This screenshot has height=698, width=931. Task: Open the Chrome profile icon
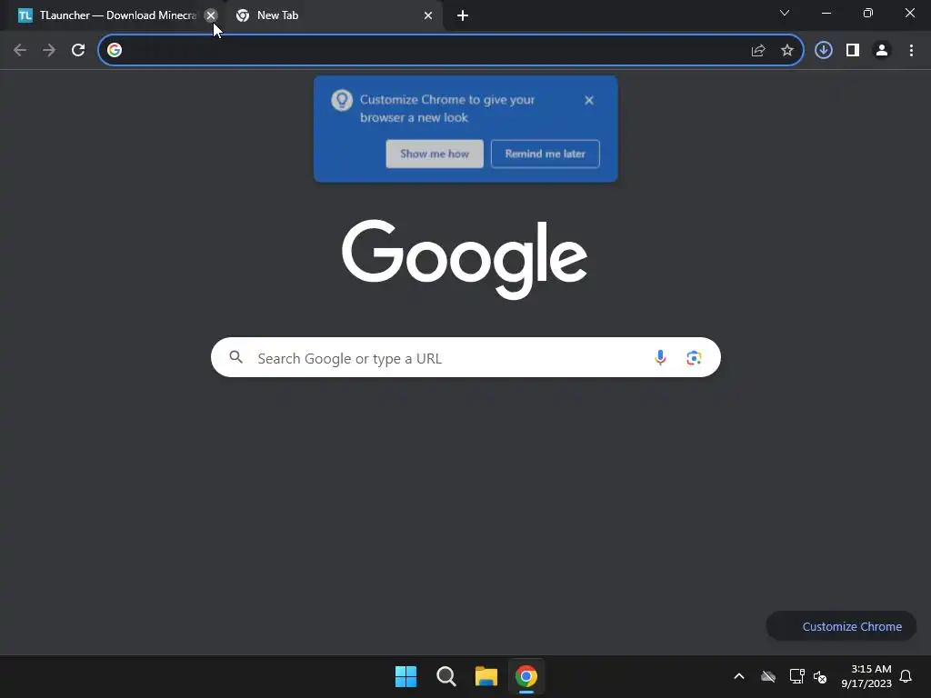(x=882, y=51)
